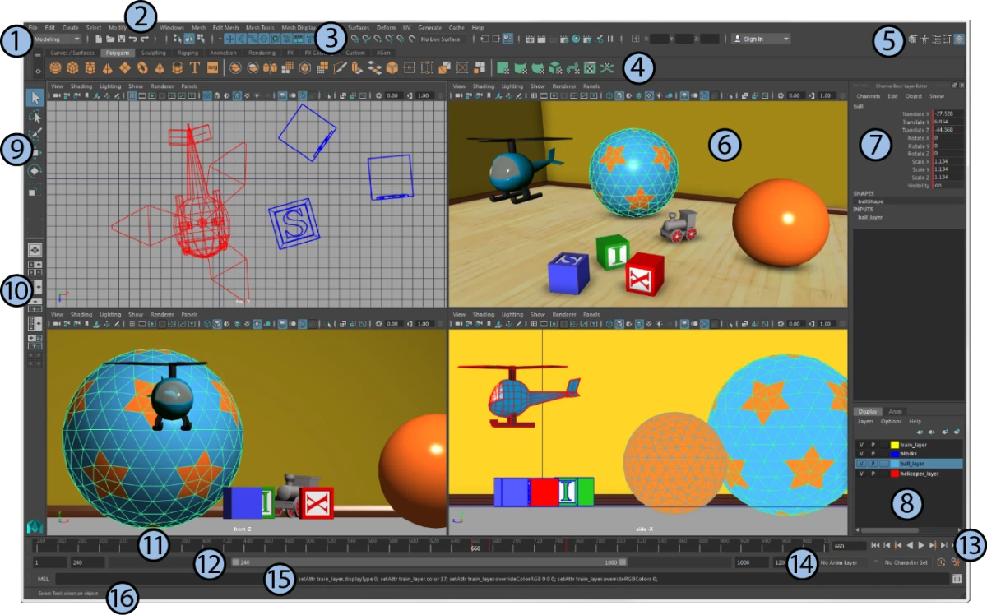Toggle P playback for helicoper_layer

(x=873, y=474)
